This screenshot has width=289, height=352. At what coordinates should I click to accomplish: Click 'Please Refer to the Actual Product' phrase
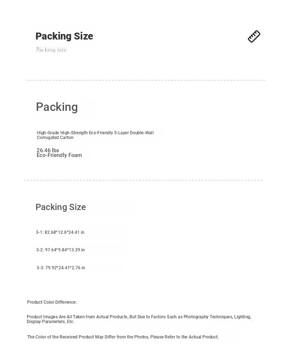pyautogui.click(x=184, y=337)
